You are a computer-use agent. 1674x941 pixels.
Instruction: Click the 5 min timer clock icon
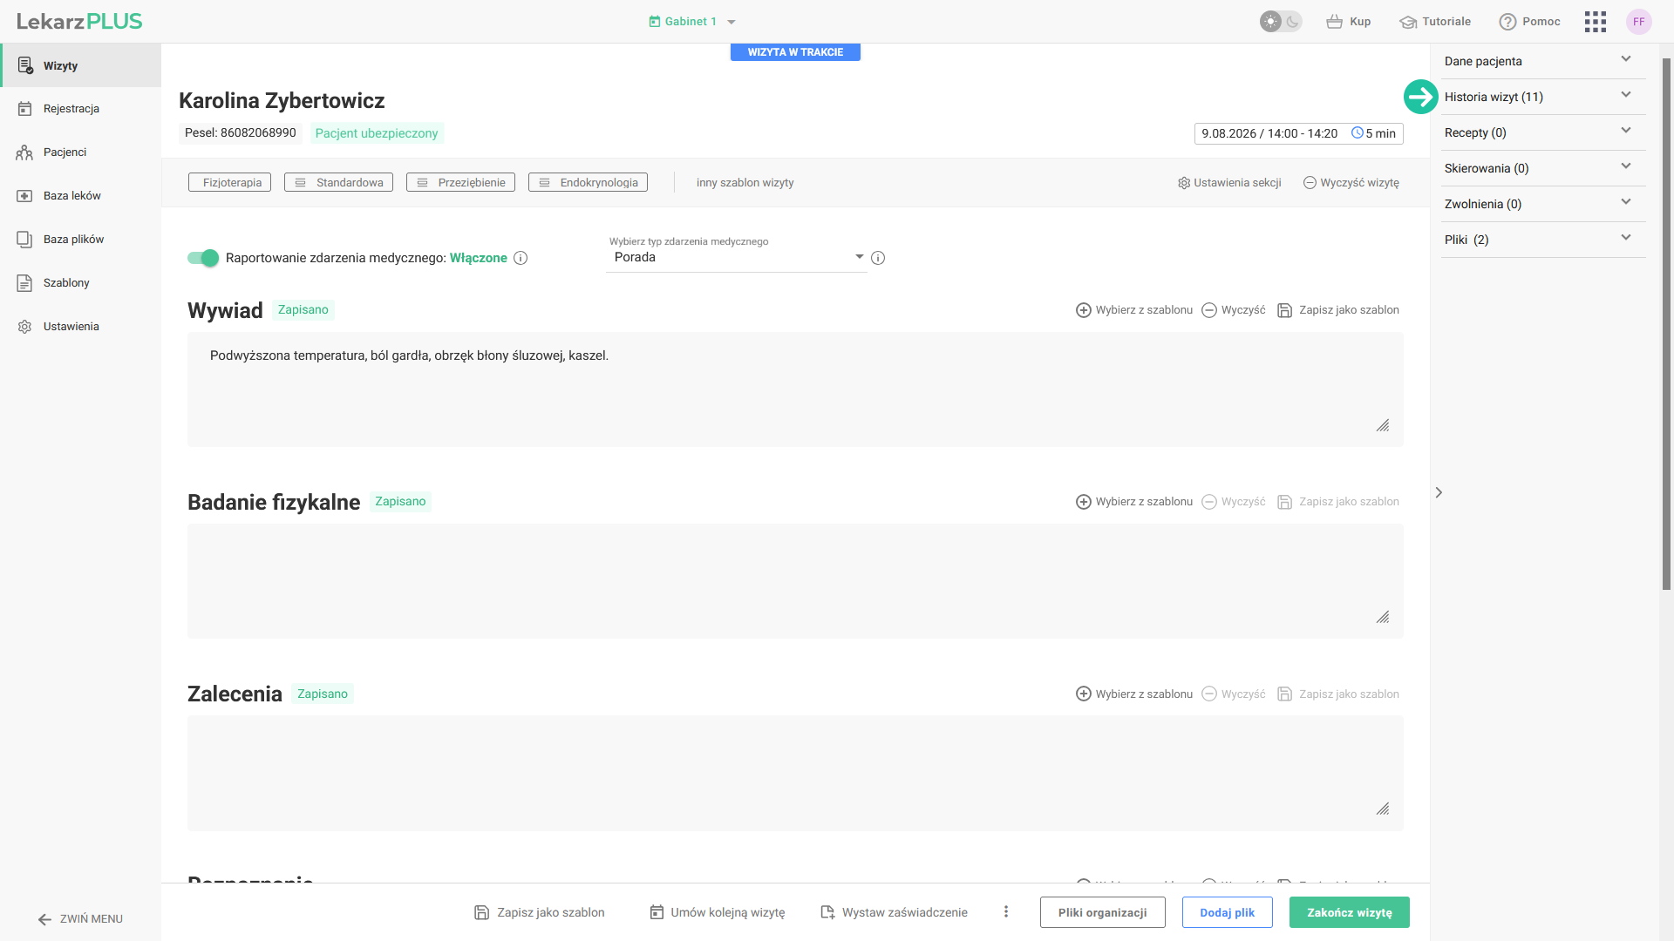pos(1357,133)
